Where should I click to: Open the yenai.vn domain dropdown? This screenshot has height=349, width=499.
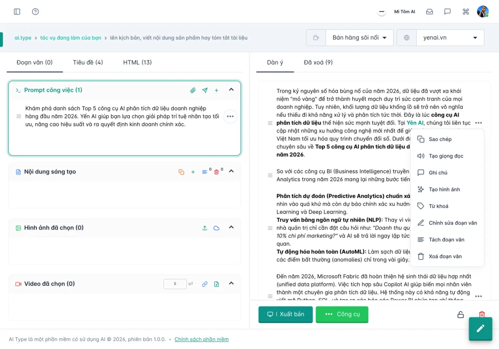[x=450, y=38]
